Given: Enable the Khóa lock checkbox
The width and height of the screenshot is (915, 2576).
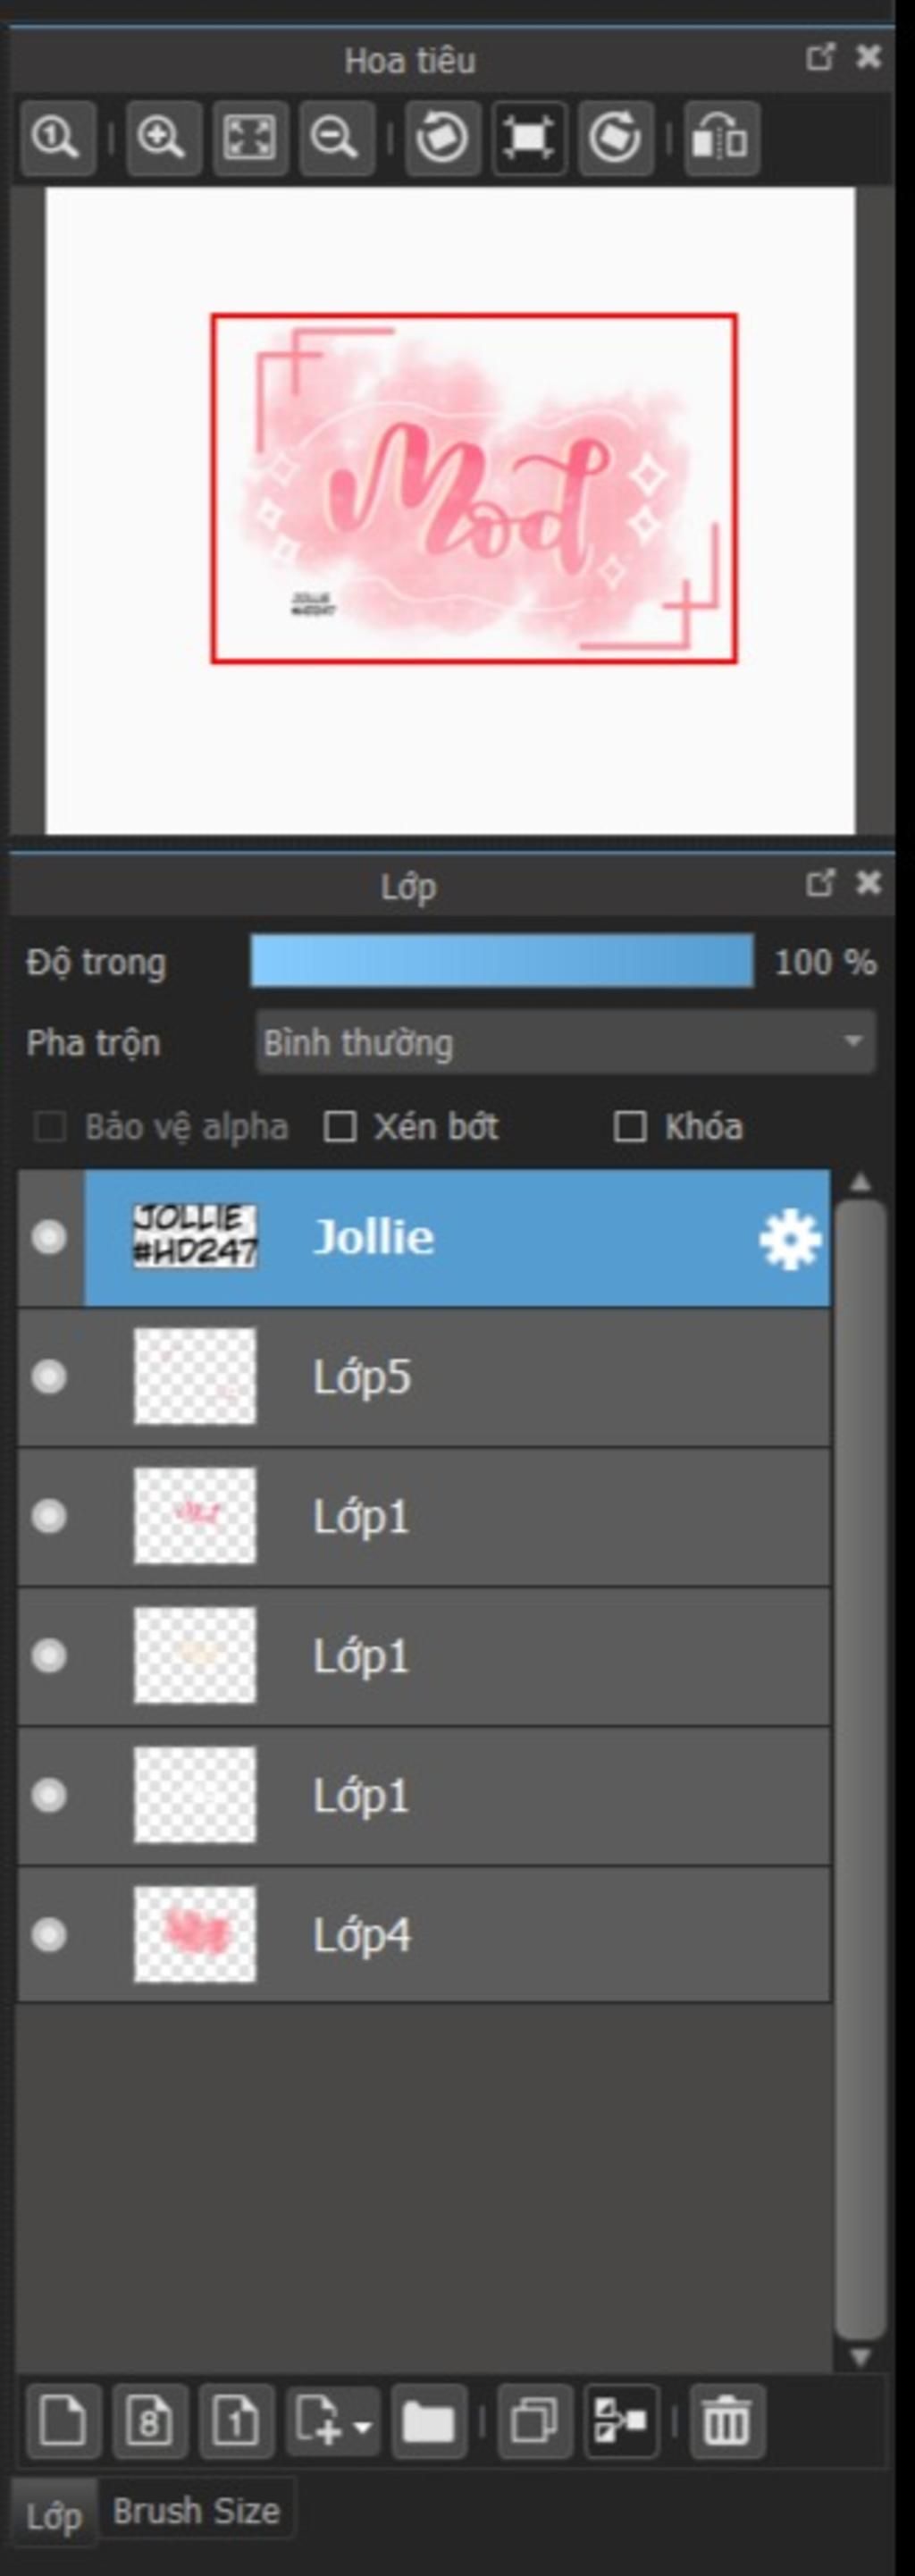Looking at the screenshot, I should (629, 1127).
